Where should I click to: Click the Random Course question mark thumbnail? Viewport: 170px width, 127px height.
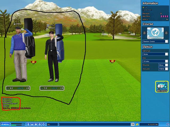pos(155,33)
